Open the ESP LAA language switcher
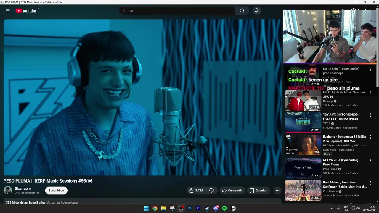The width and height of the screenshot is (379, 213). (x=346, y=208)
